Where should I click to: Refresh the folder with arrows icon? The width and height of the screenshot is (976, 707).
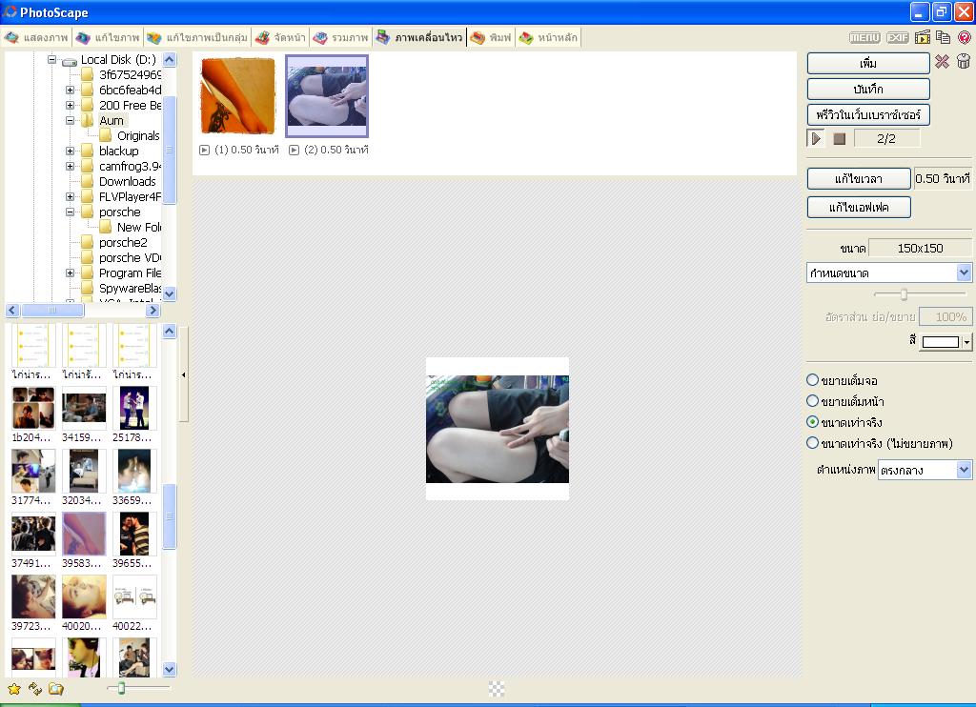pyautogui.click(x=35, y=689)
